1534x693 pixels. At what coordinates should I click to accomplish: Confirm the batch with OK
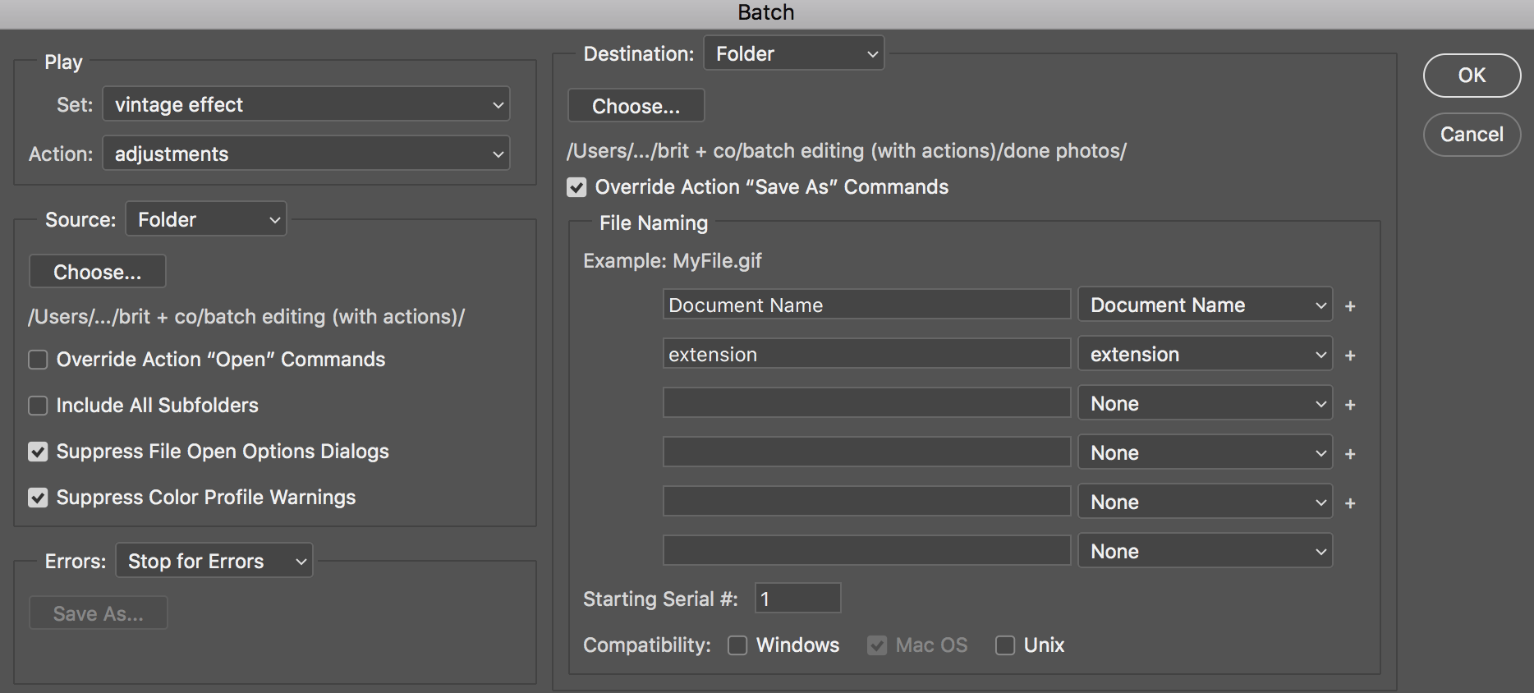pyautogui.click(x=1472, y=75)
